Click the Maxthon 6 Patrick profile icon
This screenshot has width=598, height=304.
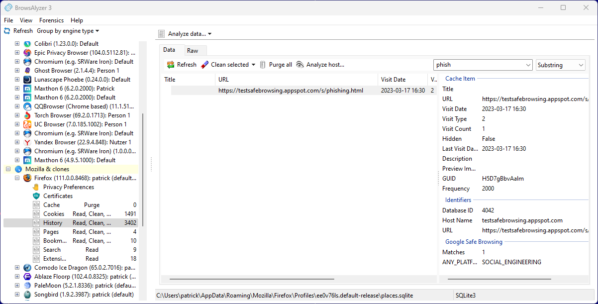(27, 89)
